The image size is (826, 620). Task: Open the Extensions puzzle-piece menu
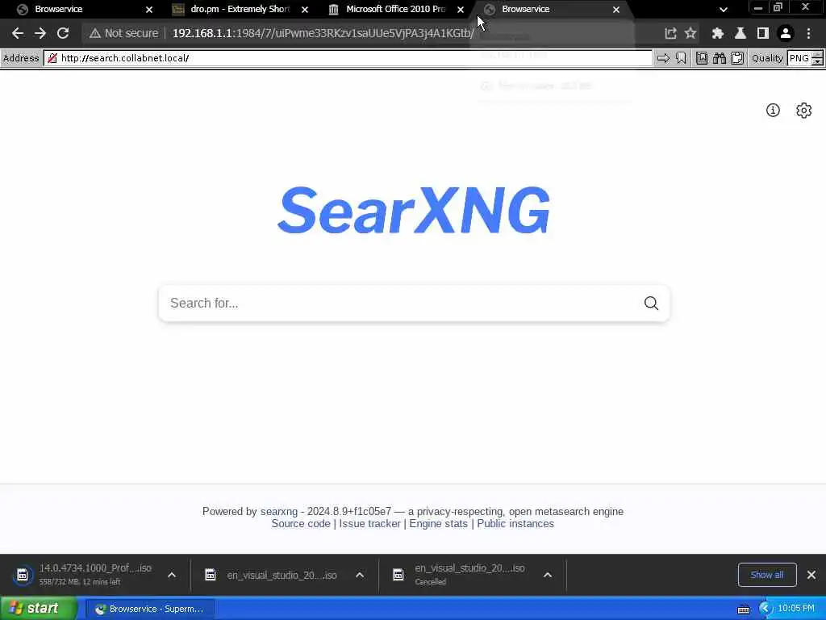pos(717,33)
